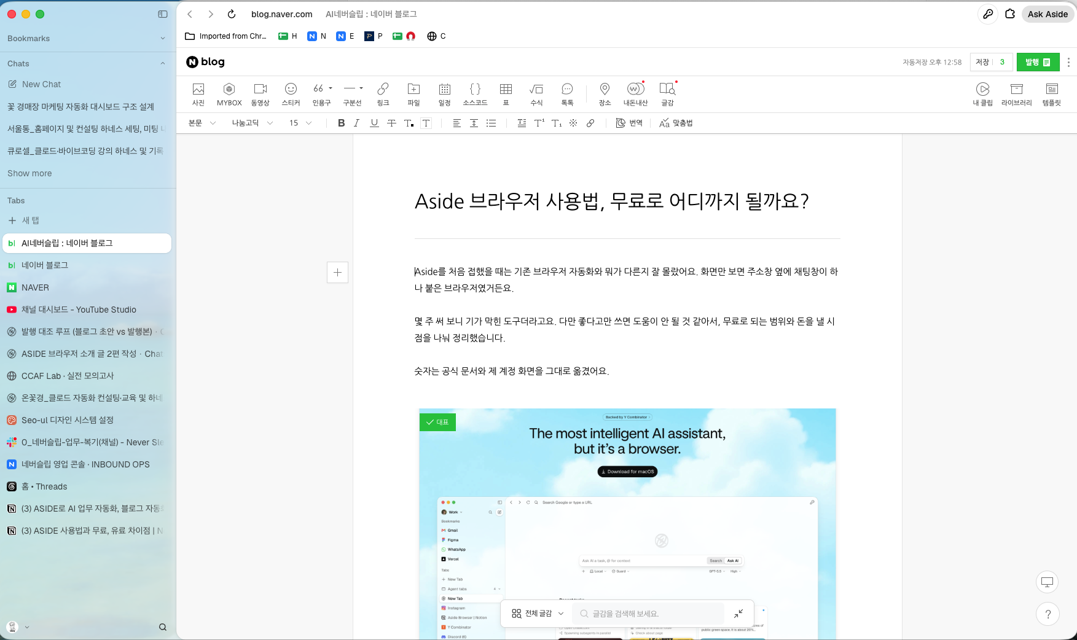The width and height of the screenshot is (1077, 640).
Task: Switch to CCAF Lab 실전 모의고사 tab
Action: (87, 376)
